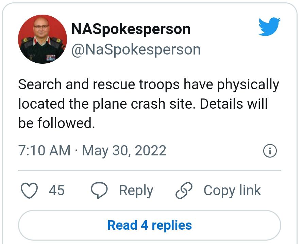Click the 7:10 AM timestamp
303x244 pixels.
(x=44, y=151)
